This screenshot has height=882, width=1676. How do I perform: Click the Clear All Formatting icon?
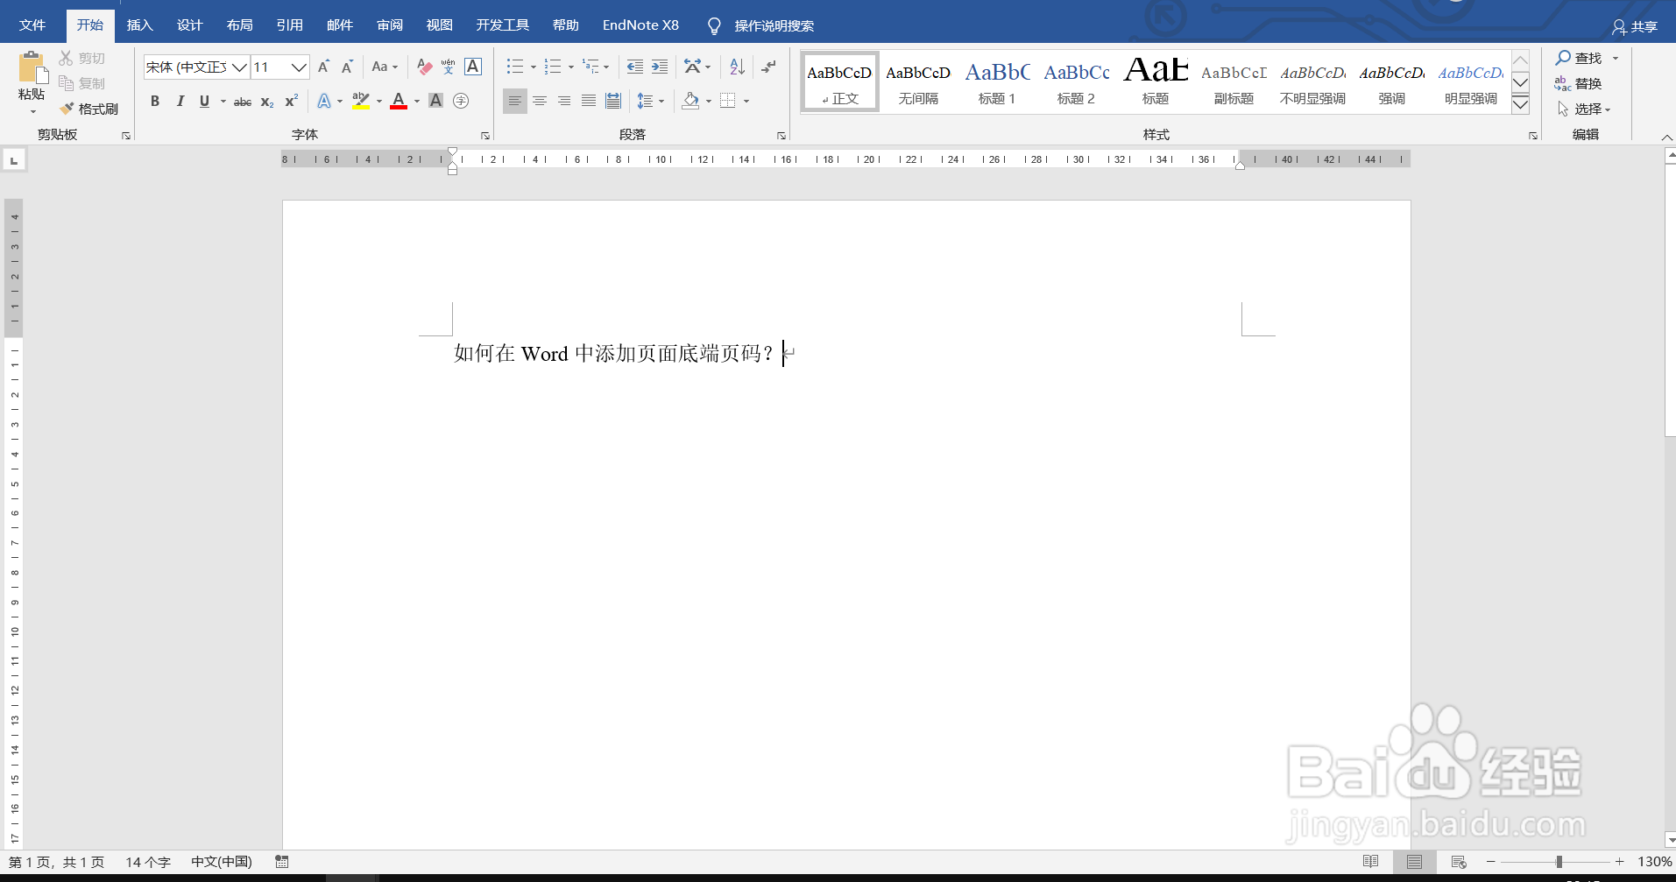[x=423, y=67]
